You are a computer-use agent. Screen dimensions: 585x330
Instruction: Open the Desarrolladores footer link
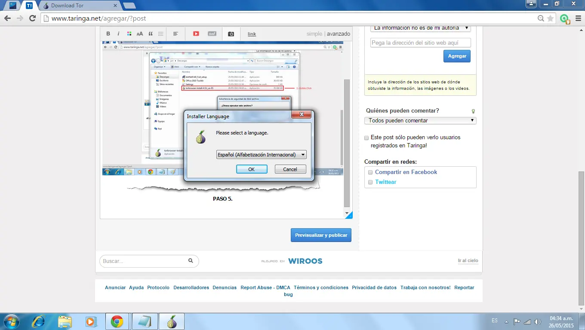click(191, 287)
